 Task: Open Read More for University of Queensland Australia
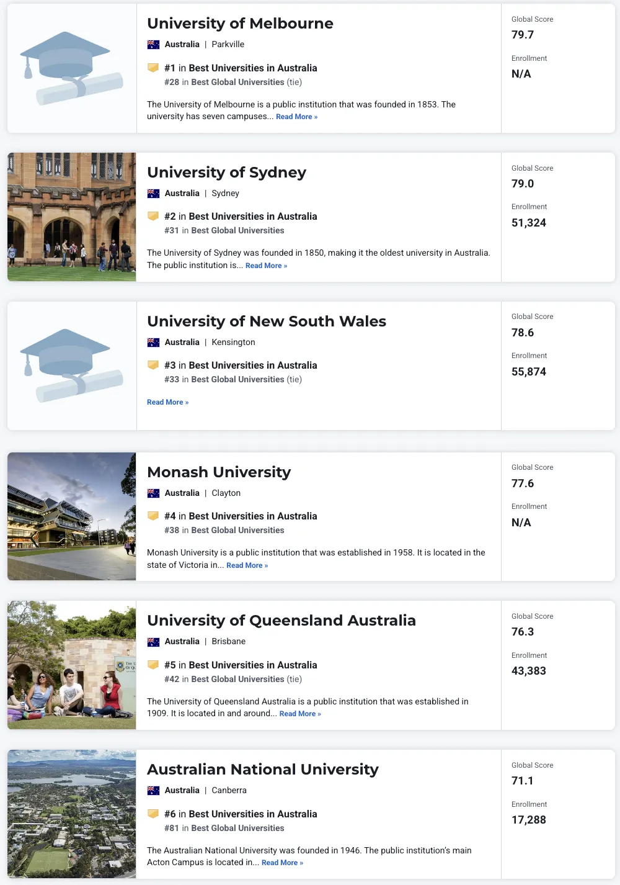pos(300,714)
